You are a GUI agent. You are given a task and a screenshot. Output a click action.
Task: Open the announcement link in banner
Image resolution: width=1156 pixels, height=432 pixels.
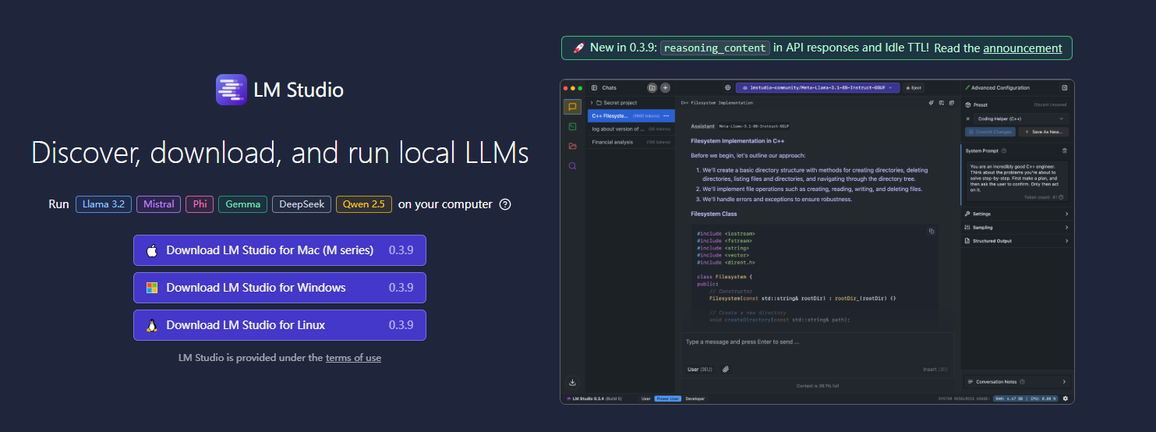coord(1023,48)
